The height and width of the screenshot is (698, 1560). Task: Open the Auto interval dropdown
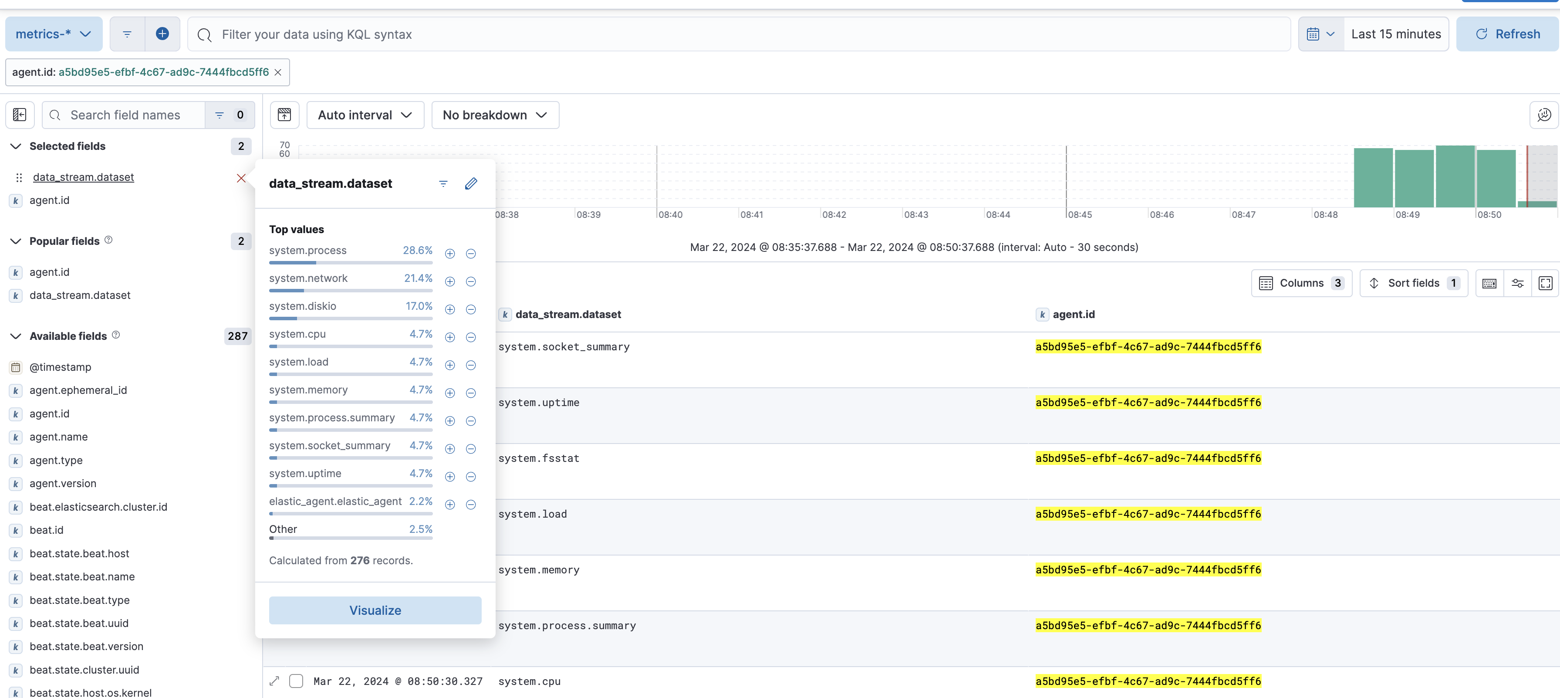click(x=365, y=115)
